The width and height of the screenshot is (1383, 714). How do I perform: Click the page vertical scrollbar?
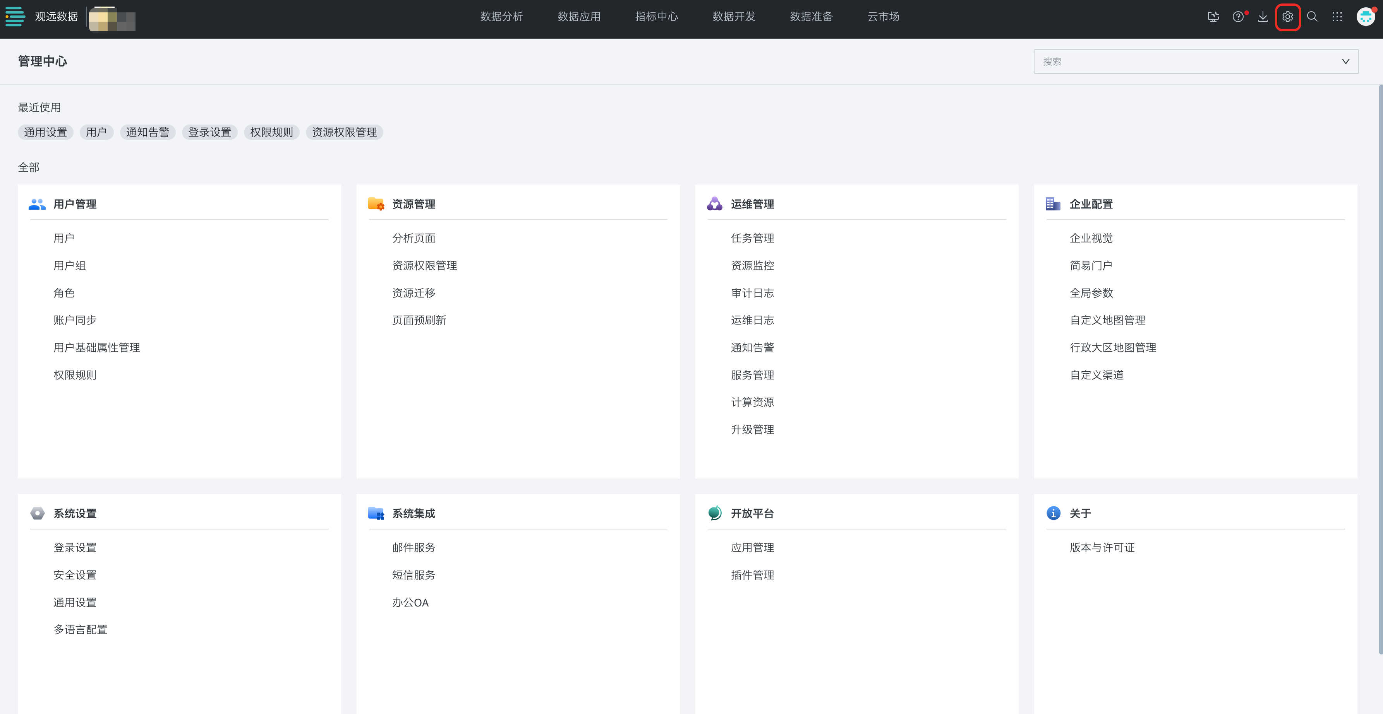1380,369
